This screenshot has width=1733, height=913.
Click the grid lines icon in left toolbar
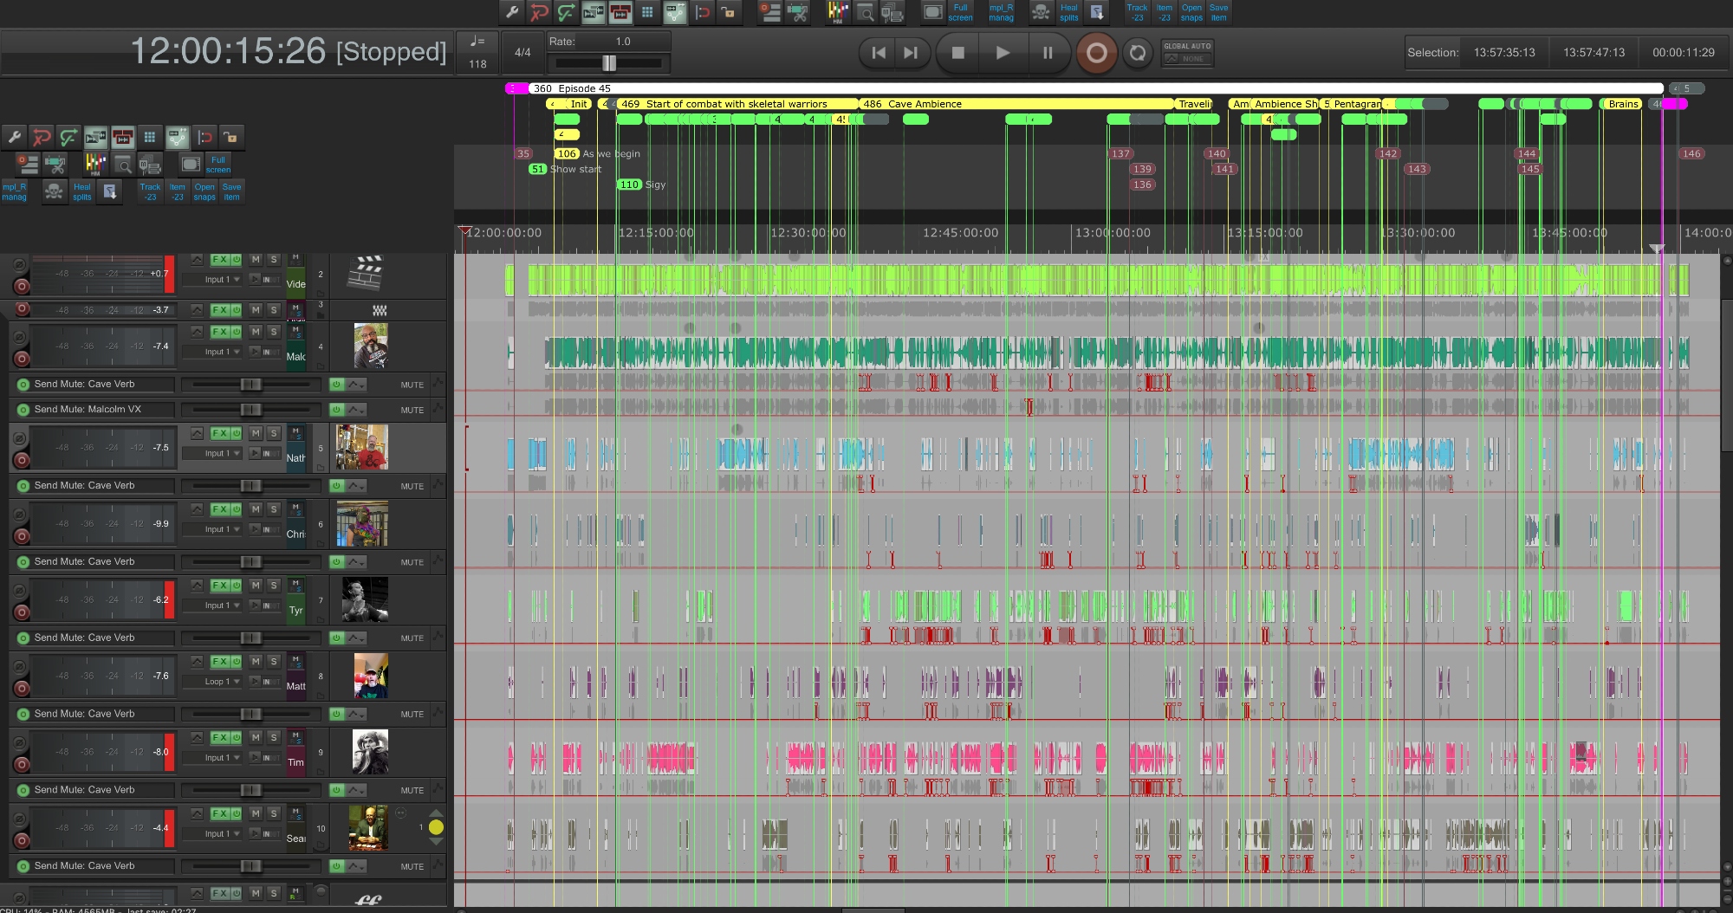tap(150, 137)
